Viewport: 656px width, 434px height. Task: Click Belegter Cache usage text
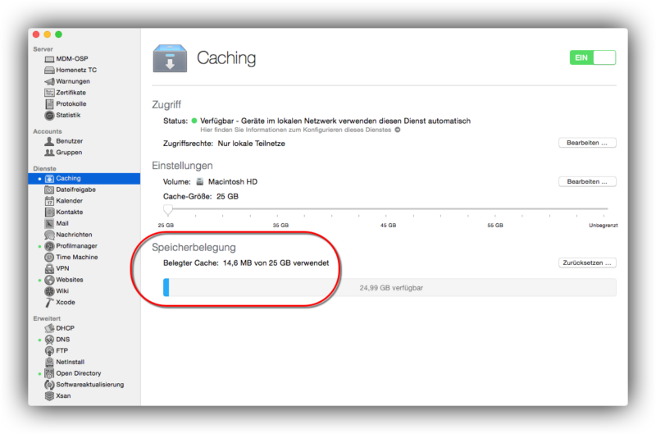click(x=246, y=263)
